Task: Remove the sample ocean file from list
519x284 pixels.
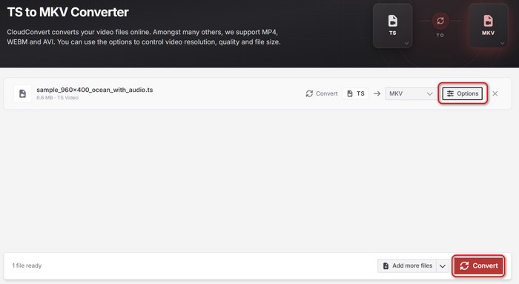Action: [x=495, y=93]
